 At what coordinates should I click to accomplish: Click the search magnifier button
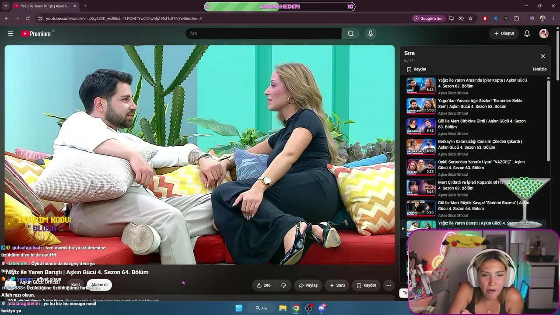pyautogui.click(x=351, y=34)
